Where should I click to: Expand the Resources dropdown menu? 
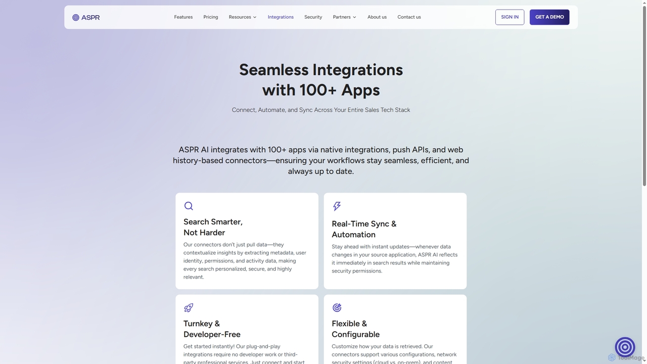click(x=243, y=17)
